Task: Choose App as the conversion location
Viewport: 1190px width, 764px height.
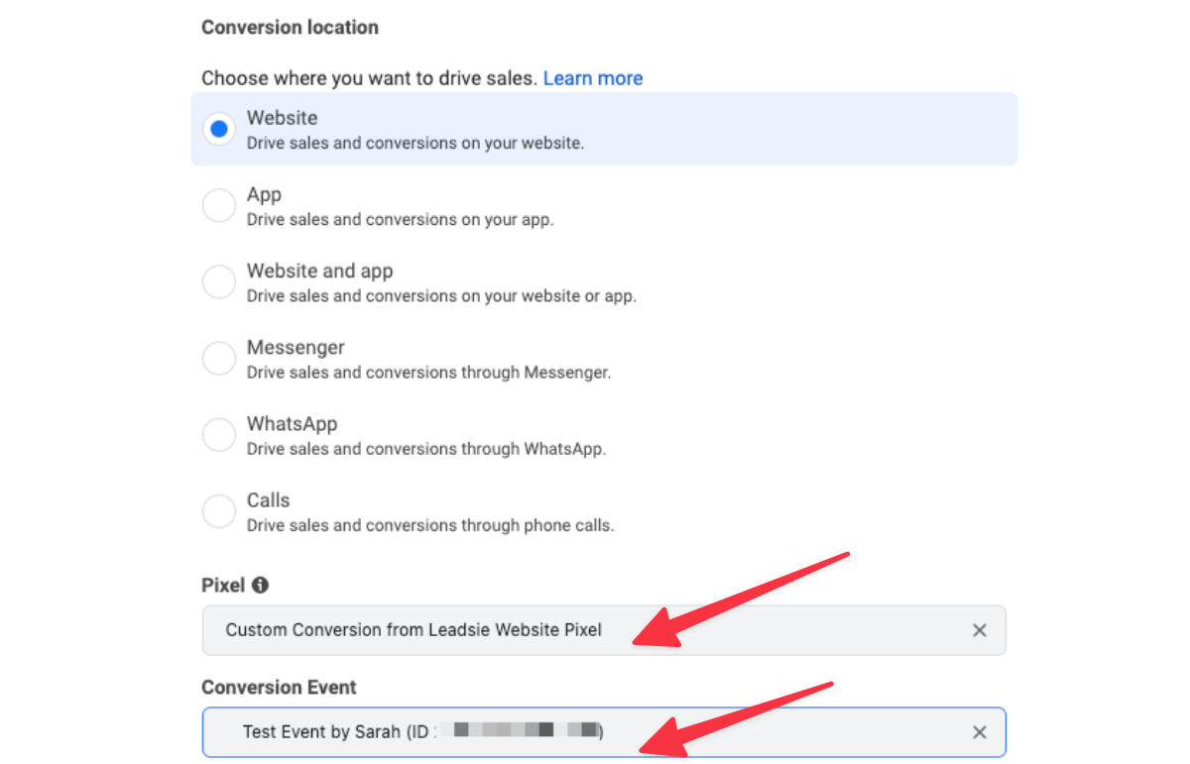Action: pyautogui.click(x=218, y=205)
